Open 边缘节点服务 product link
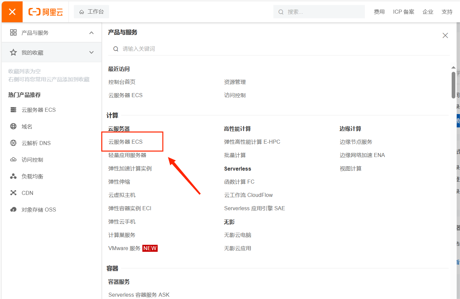This screenshot has width=460, height=299. pyautogui.click(x=356, y=142)
